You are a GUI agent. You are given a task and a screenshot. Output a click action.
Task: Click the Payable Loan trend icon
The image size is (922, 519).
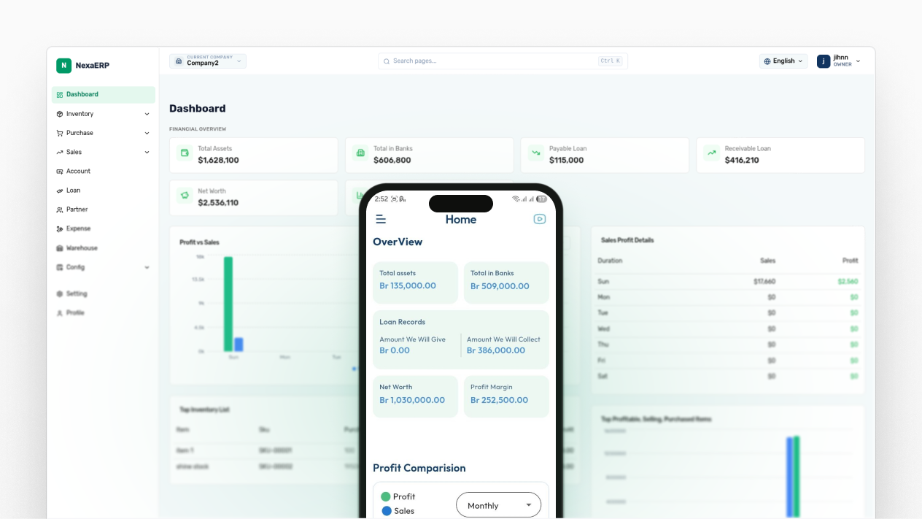[x=536, y=153]
